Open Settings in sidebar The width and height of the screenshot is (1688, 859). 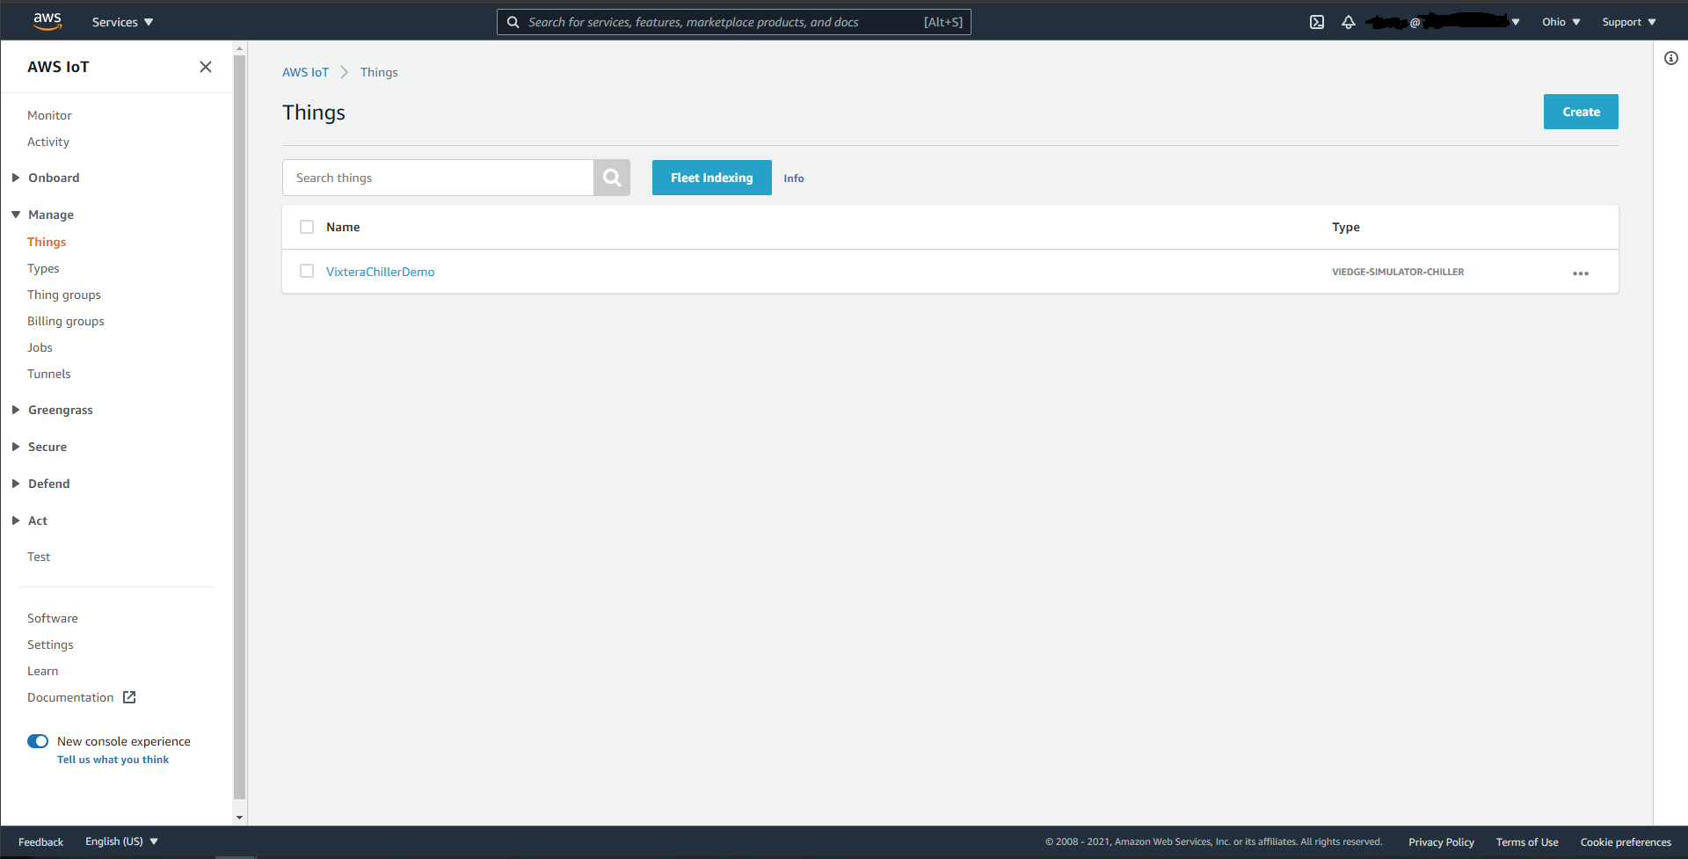click(x=50, y=644)
